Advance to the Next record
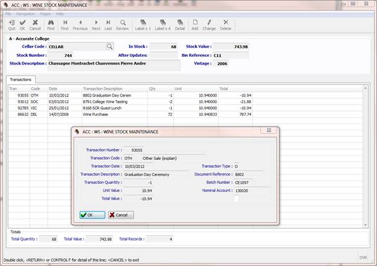 click(96, 24)
